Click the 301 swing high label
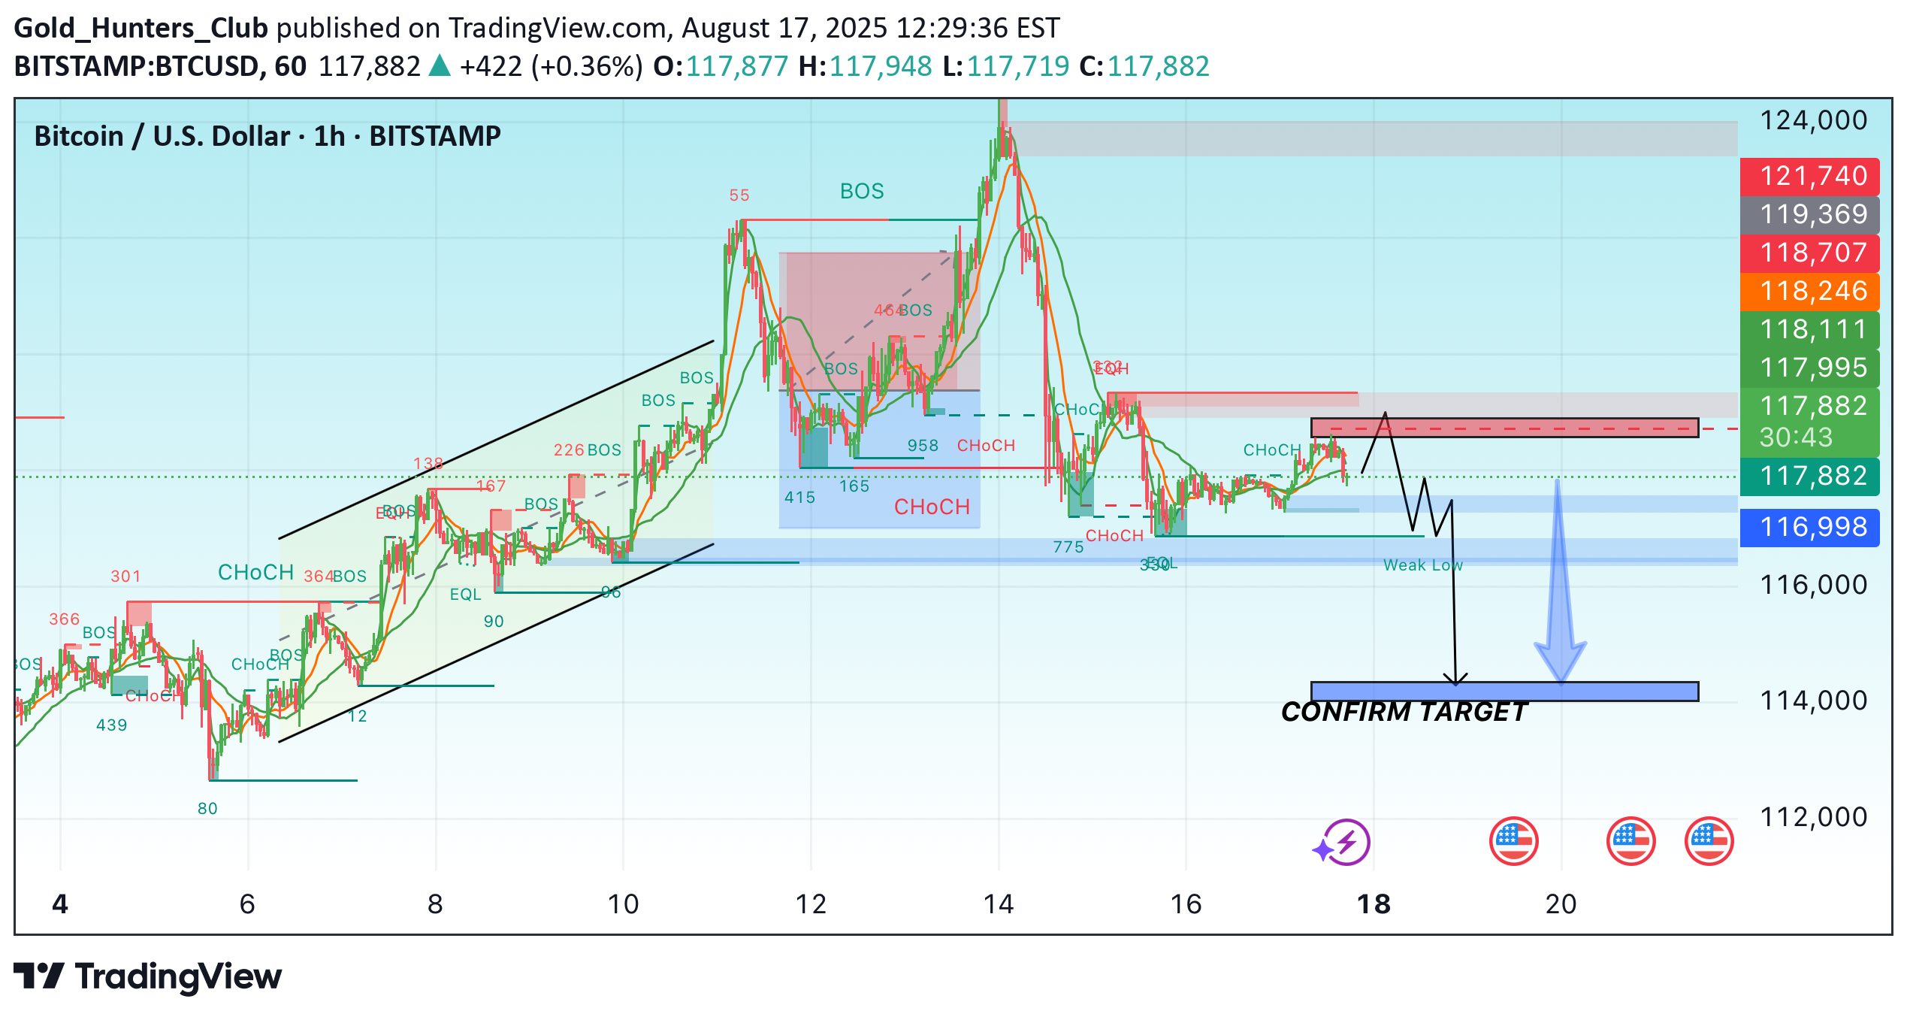This screenshot has height=1017, width=1907. pos(125,577)
